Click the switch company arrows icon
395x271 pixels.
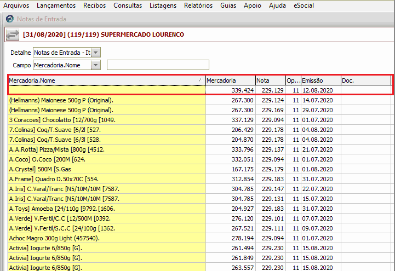coord(13,34)
